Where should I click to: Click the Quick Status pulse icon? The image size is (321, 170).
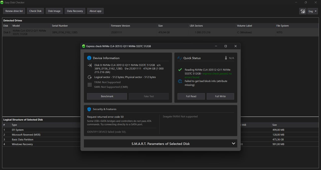pos(180,58)
